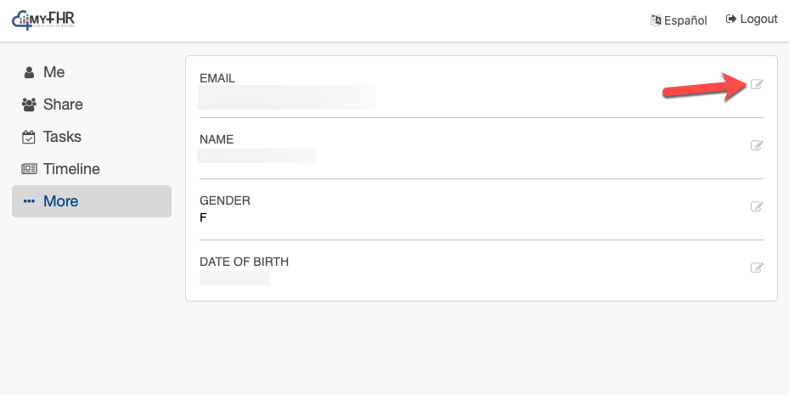Viewport: 789px width, 395px height.
Task: Switch language to Español
Action: click(685, 20)
